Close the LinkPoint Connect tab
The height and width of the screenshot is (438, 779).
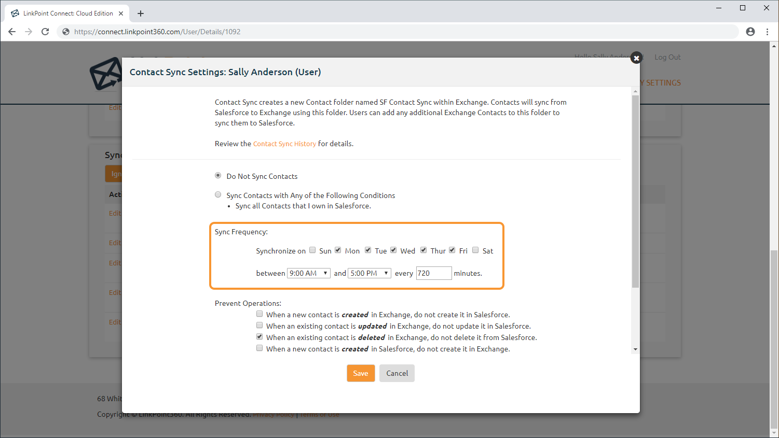[121, 13]
